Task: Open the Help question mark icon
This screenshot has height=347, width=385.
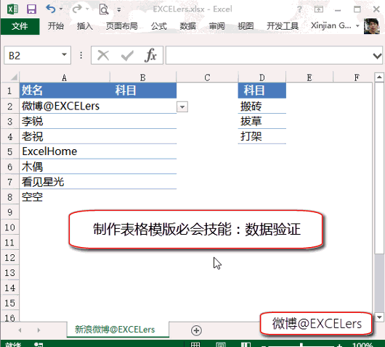Action: coord(299,9)
